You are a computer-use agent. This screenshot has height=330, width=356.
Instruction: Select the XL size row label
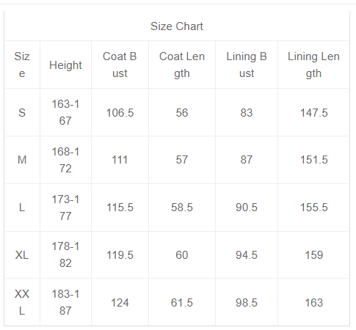pyautogui.click(x=22, y=255)
